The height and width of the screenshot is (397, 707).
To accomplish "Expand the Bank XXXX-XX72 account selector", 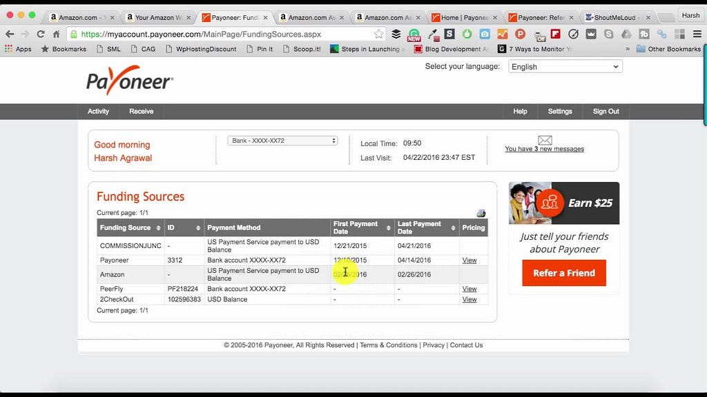I will pos(282,140).
